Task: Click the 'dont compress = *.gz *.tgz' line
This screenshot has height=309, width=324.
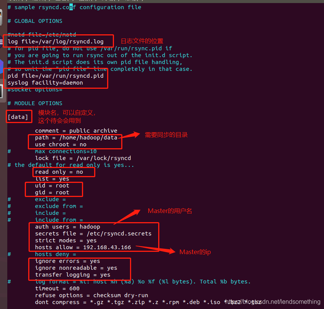Action: [x=148, y=302]
